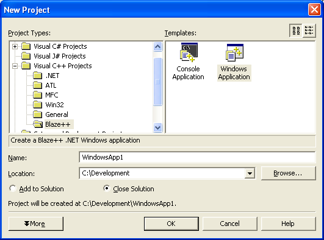Click into the Name input field

point(197,157)
